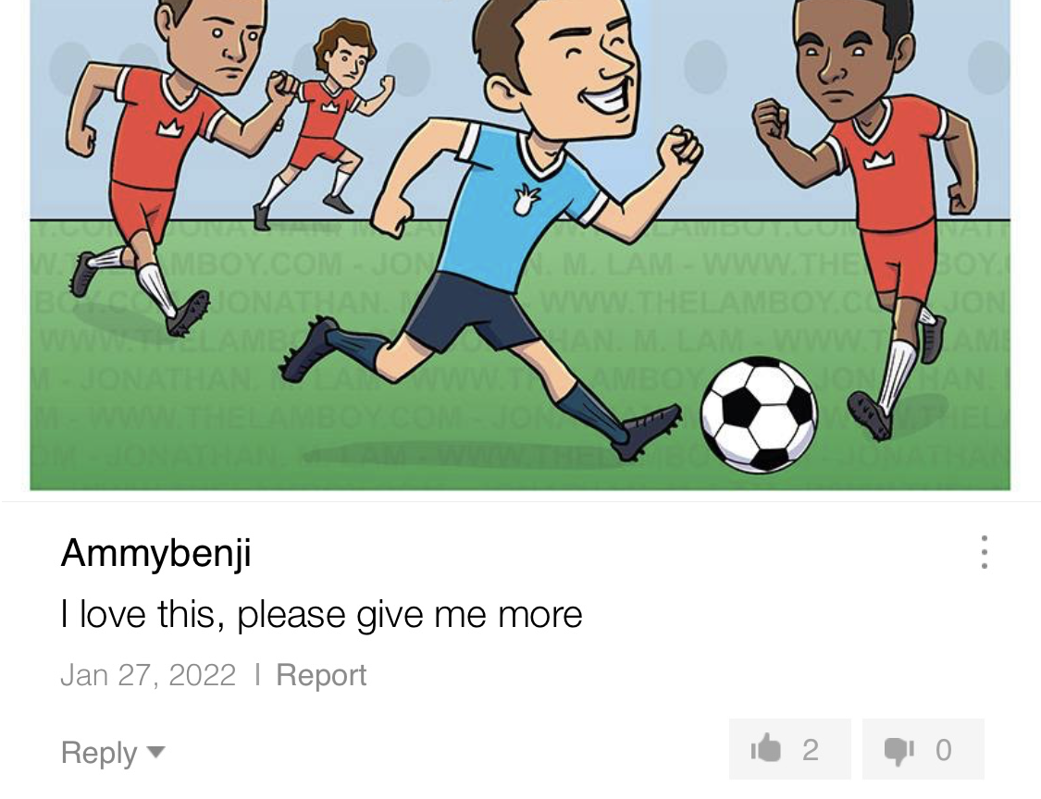
Task: Report the comment by Ammybenji
Action: click(x=321, y=675)
